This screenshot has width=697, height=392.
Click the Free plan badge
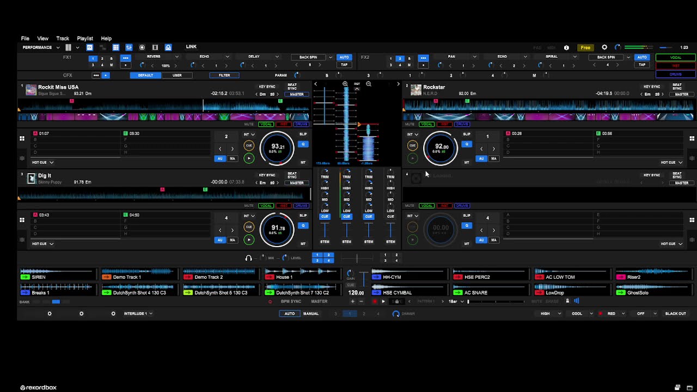[x=585, y=48]
